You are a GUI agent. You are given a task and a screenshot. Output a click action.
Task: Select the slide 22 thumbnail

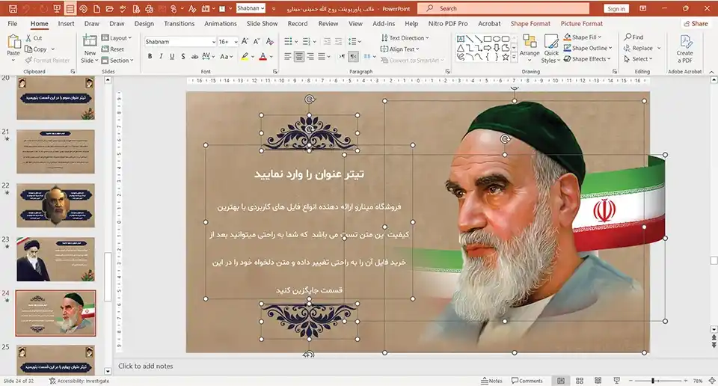coord(55,206)
